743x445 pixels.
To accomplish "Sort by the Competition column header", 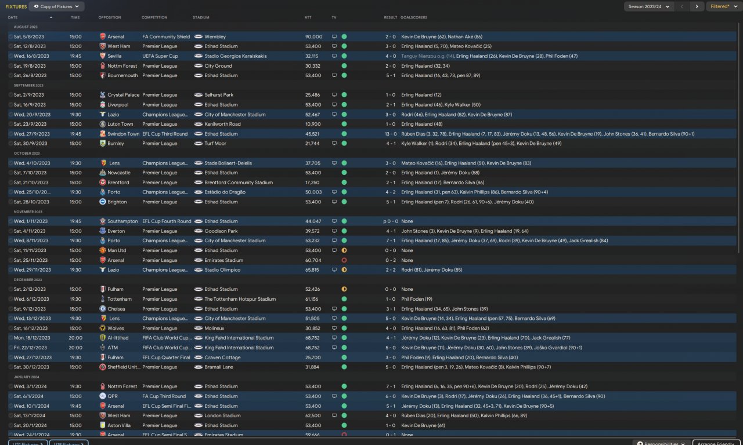I will pyautogui.click(x=154, y=17).
